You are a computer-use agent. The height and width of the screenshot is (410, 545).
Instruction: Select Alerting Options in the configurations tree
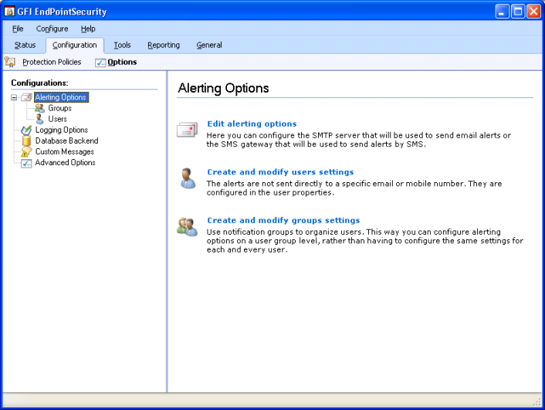click(x=61, y=97)
